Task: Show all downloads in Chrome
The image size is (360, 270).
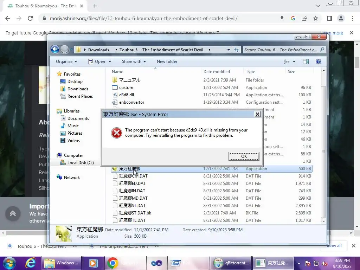Action: pos(333,246)
